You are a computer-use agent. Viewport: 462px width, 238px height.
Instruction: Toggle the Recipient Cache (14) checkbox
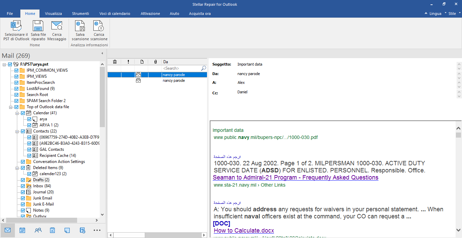[29, 156]
